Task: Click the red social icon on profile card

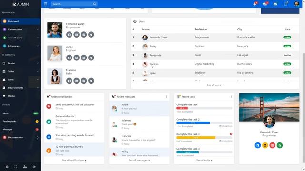Action: tap(272, 145)
